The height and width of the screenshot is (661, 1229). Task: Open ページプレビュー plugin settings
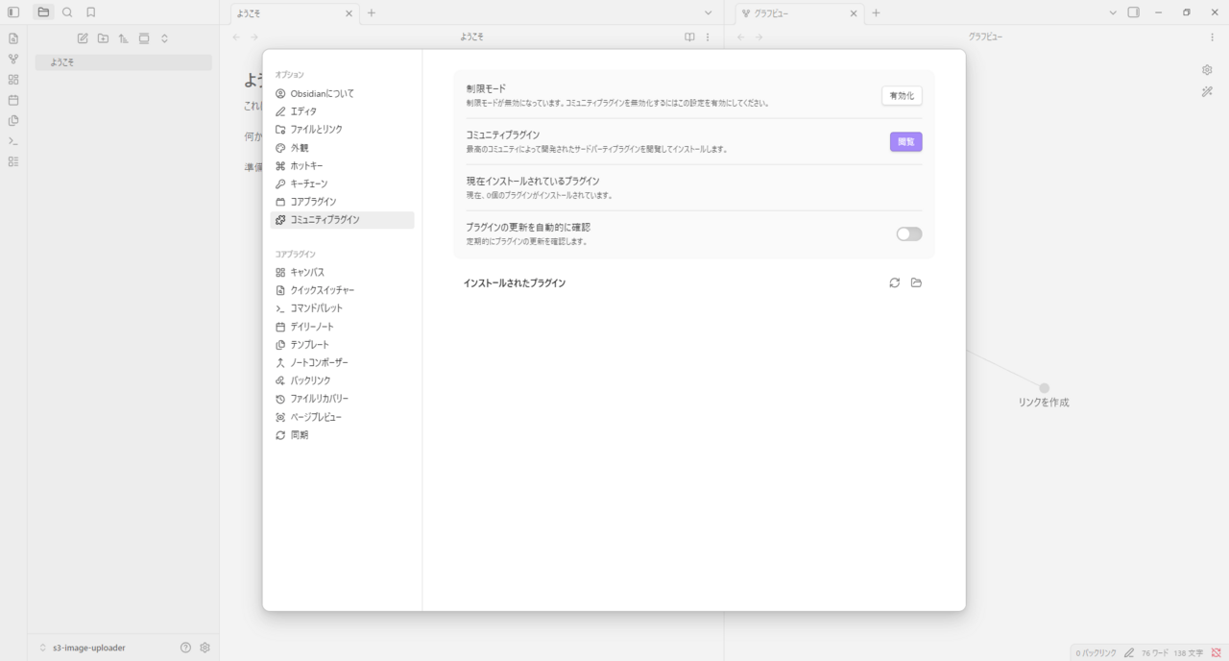click(342, 417)
